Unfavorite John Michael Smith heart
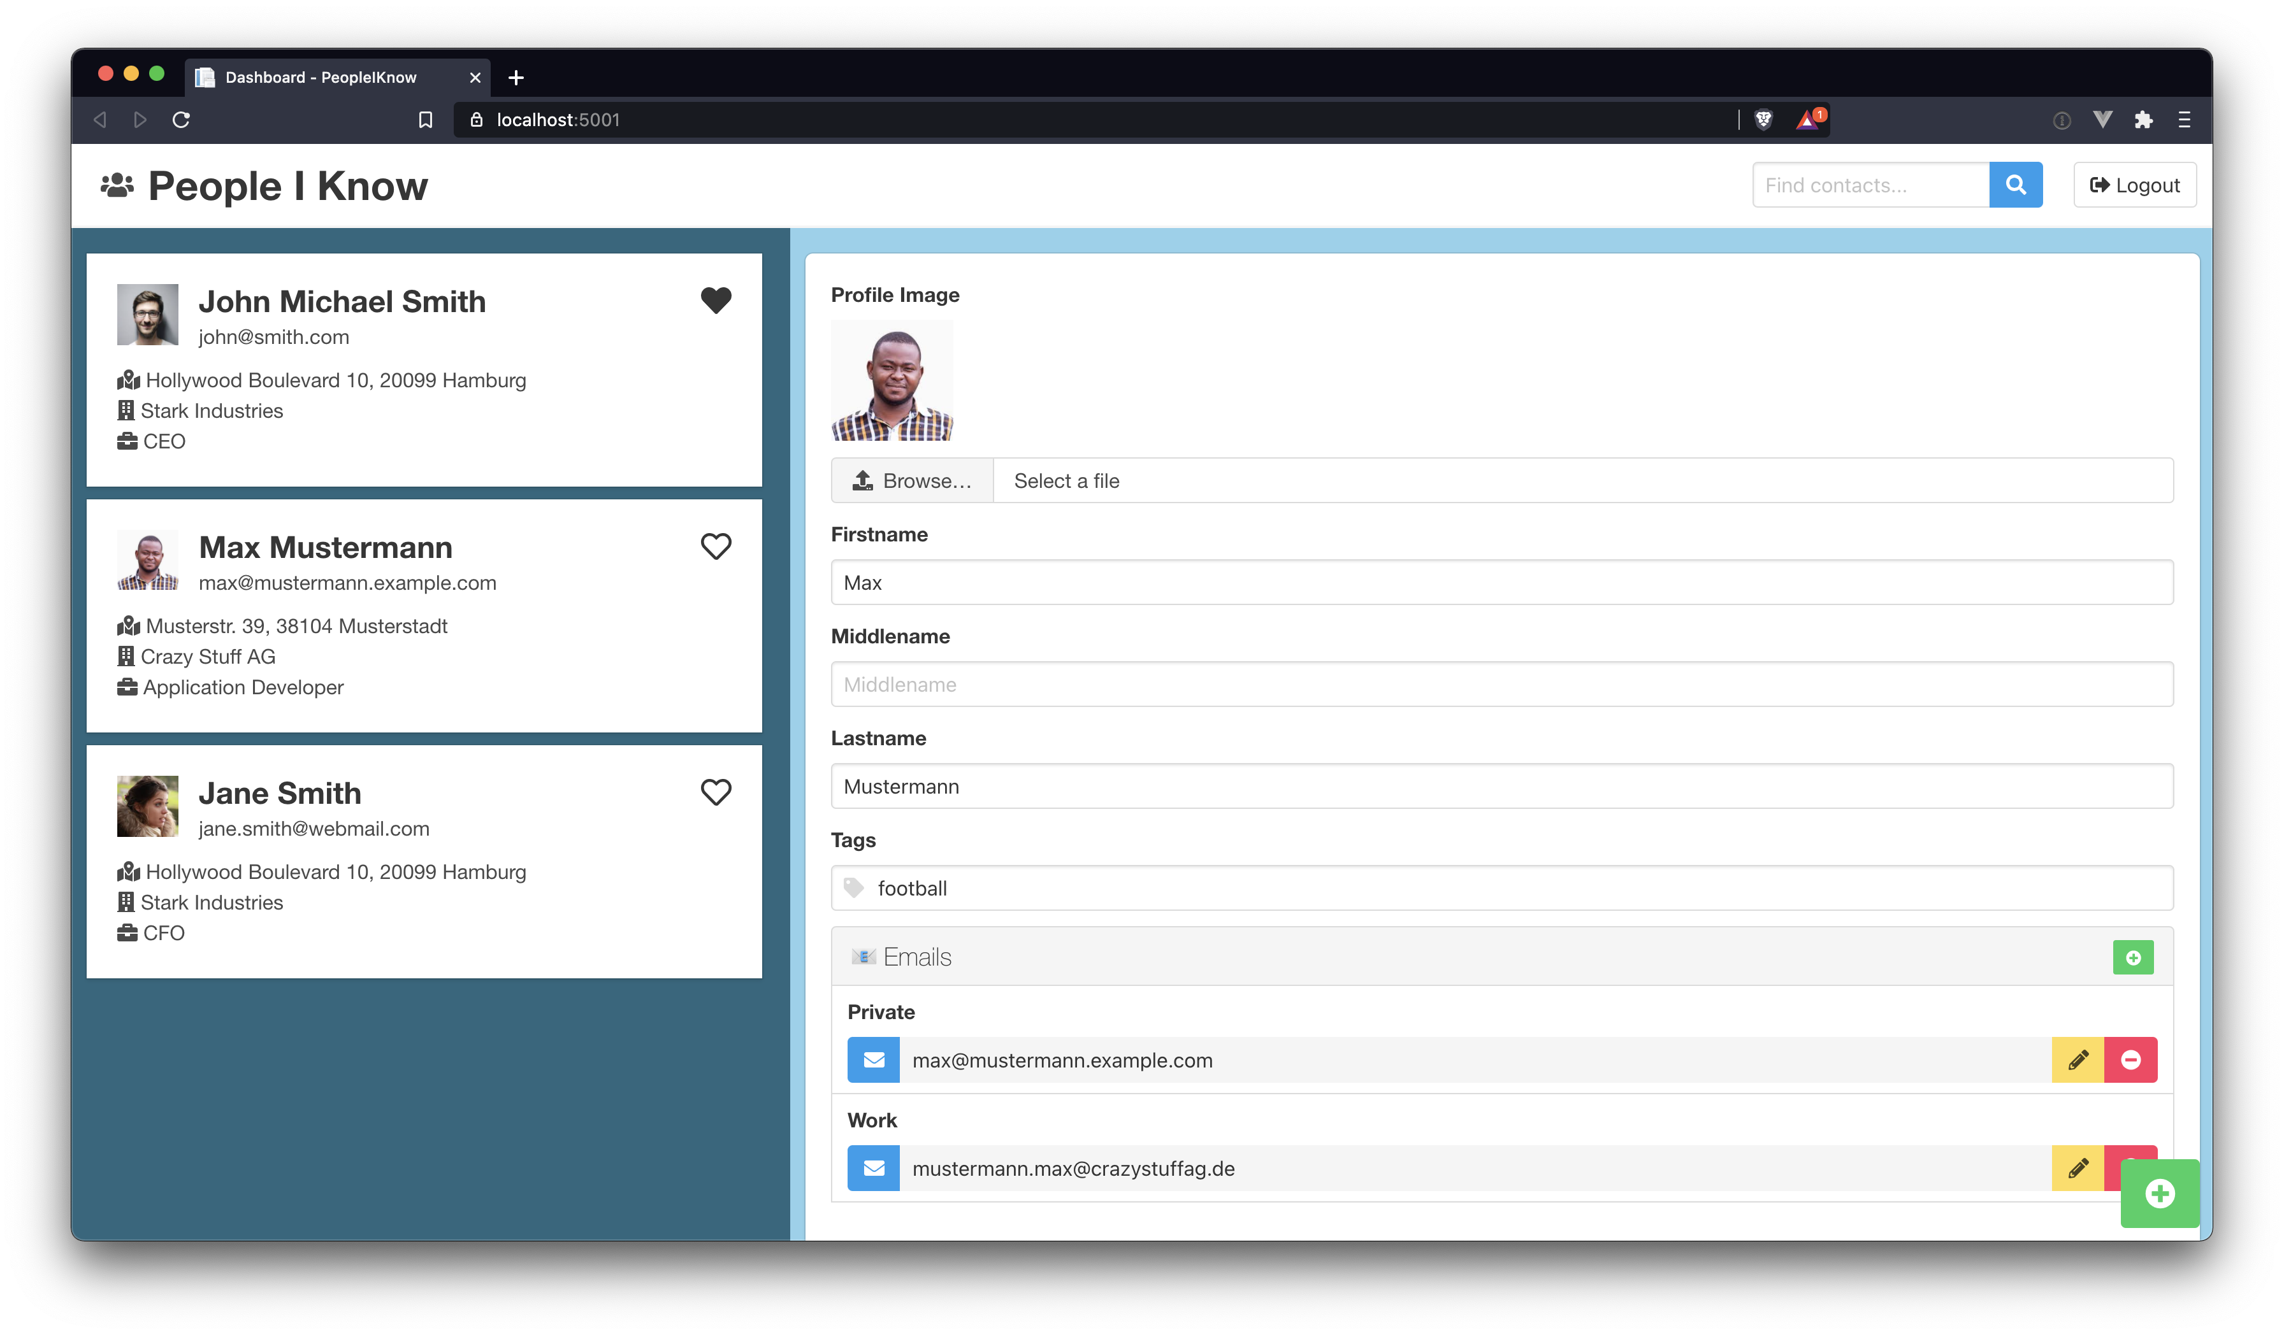This screenshot has width=2284, height=1335. tap(715, 300)
